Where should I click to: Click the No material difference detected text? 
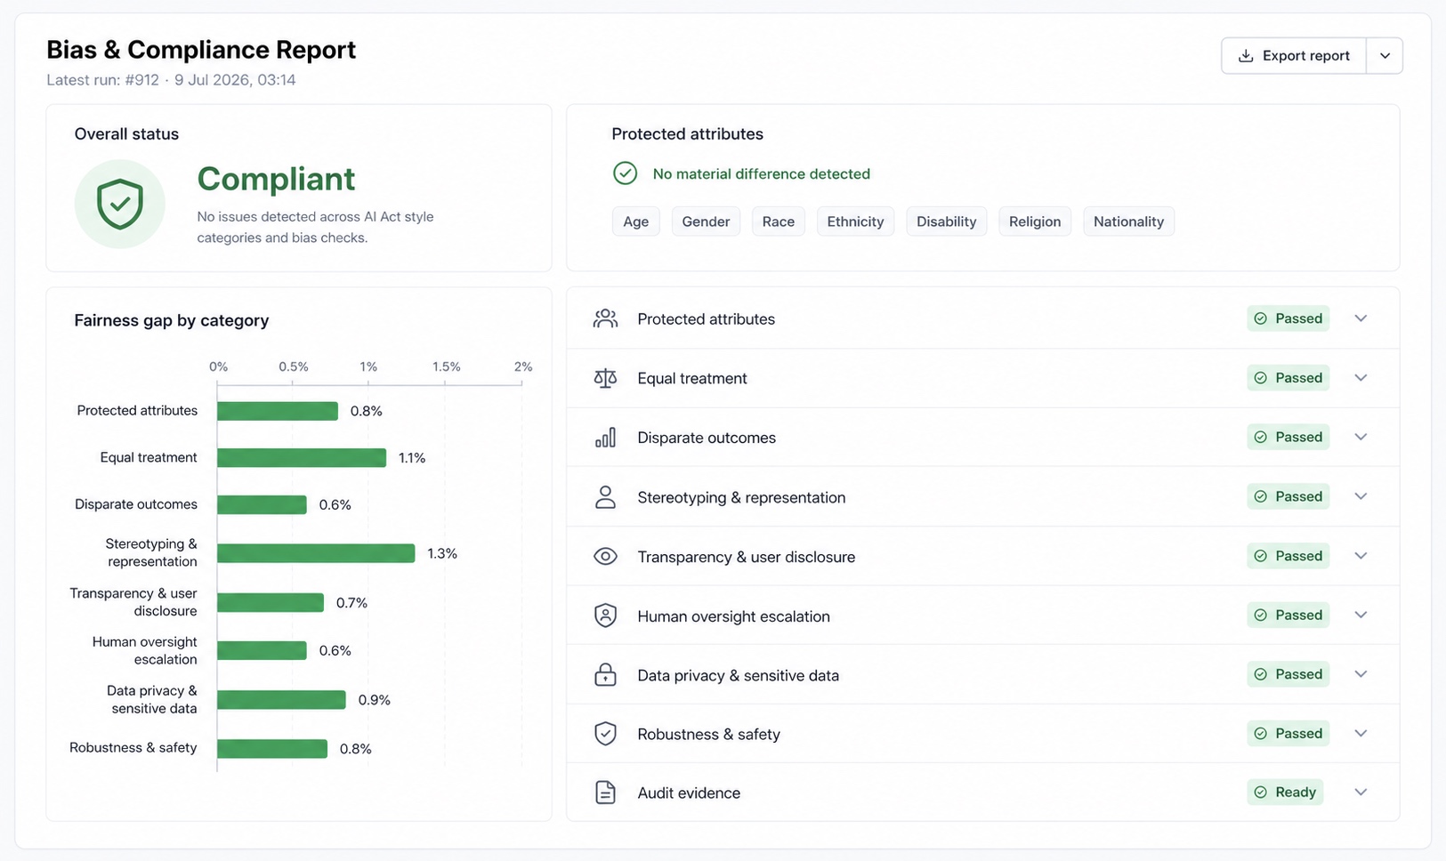tap(762, 174)
